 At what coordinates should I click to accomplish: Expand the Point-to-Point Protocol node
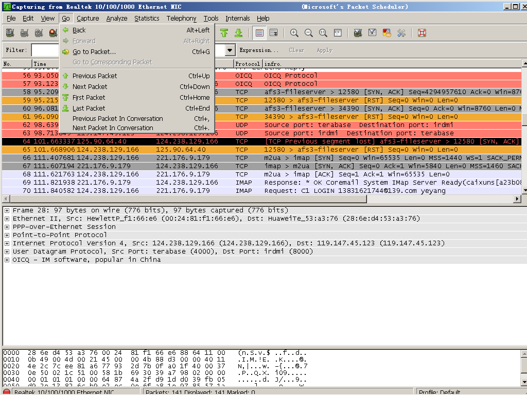pyautogui.click(x=7, y=235)
